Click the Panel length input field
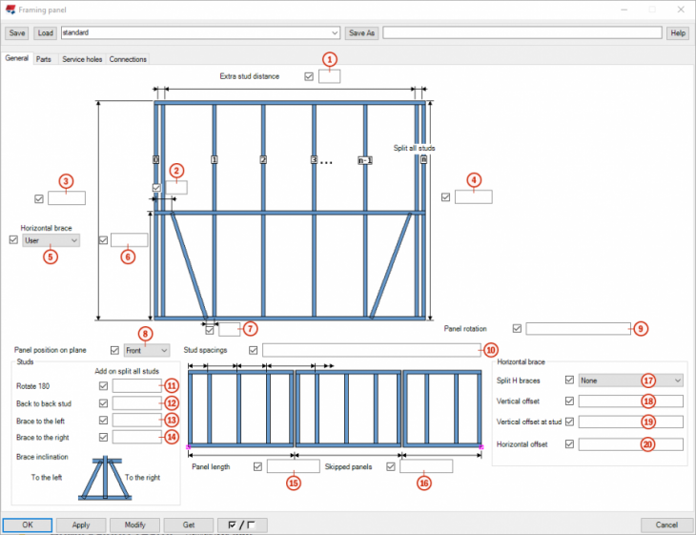Viewport: 696px width, 535px height. pyautogui.click(x=293, y=466)
